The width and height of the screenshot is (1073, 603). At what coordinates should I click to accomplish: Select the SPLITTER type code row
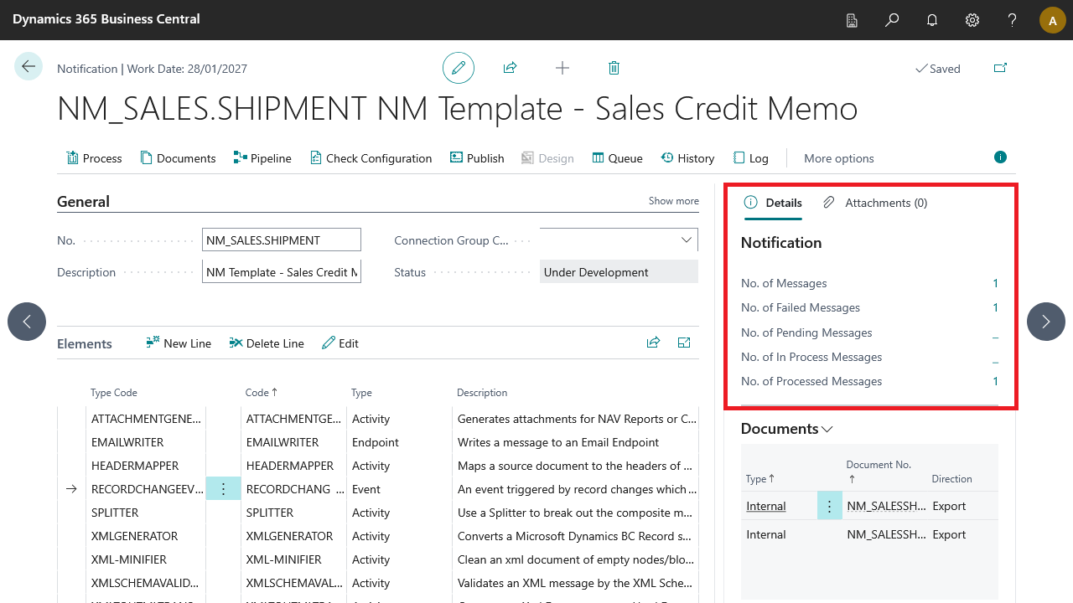(144, 513)
